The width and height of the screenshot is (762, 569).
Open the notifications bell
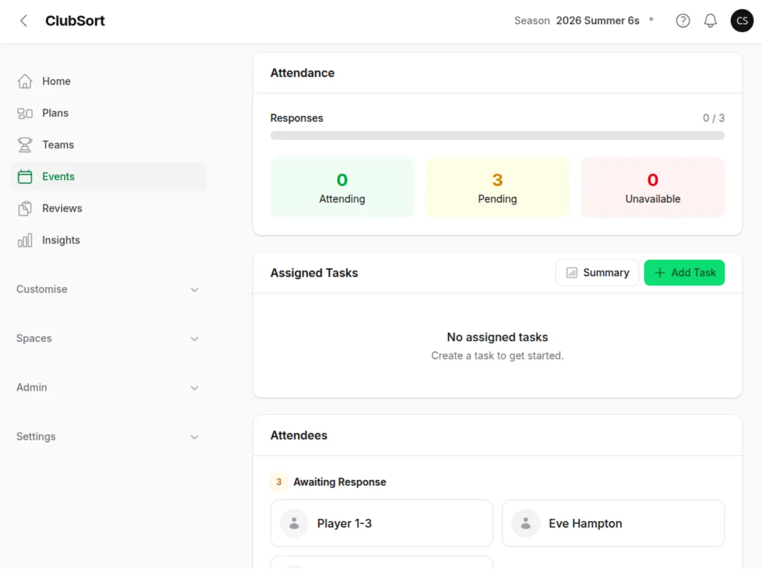[x=710, y=21]
